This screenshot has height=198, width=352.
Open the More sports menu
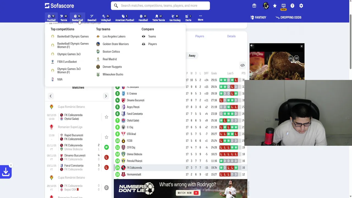[200, 18]
